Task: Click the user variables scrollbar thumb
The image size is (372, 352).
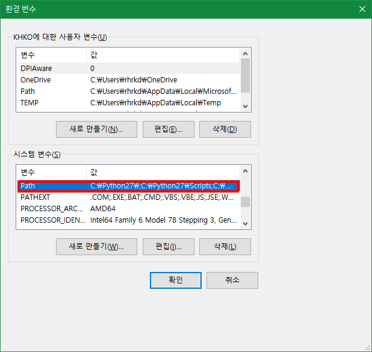Action: (246, 75)
